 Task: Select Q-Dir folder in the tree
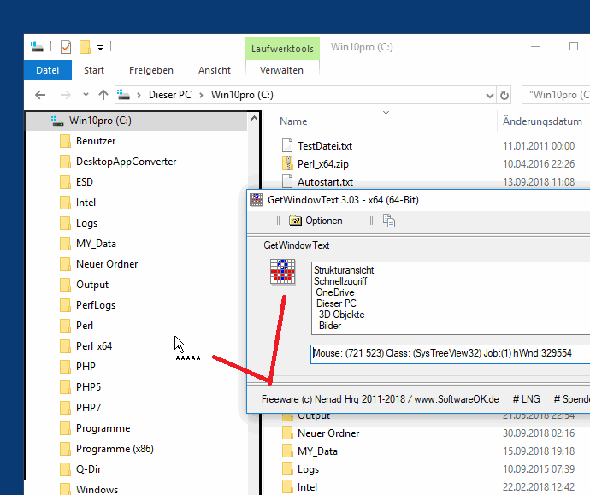88,469
